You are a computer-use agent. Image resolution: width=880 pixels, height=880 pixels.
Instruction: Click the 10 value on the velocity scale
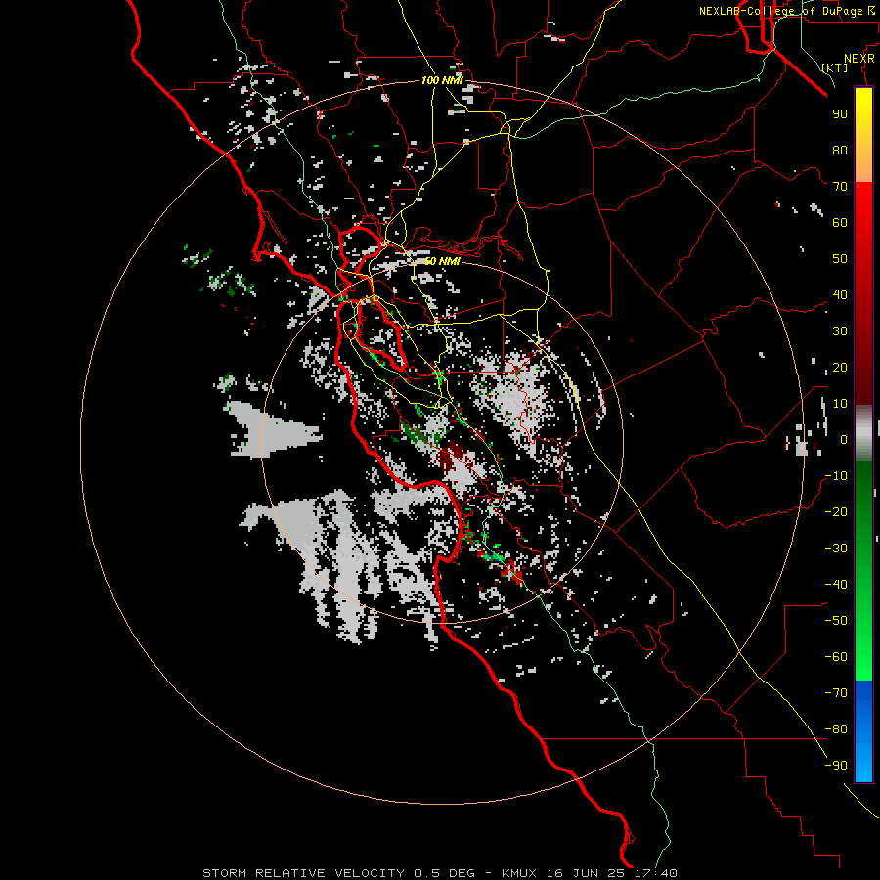pos(840,404)
